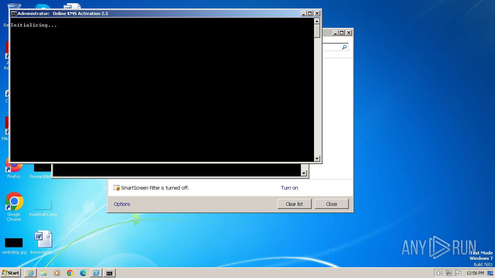Launch Internet Explorer from the taskbar
Viewport: 495px width, 278px height.
pos(31,273)
